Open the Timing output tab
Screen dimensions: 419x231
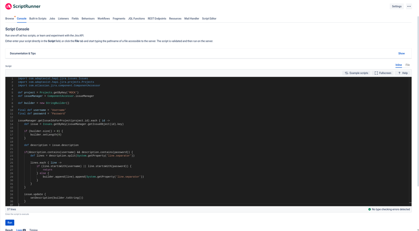coord(34,230)
